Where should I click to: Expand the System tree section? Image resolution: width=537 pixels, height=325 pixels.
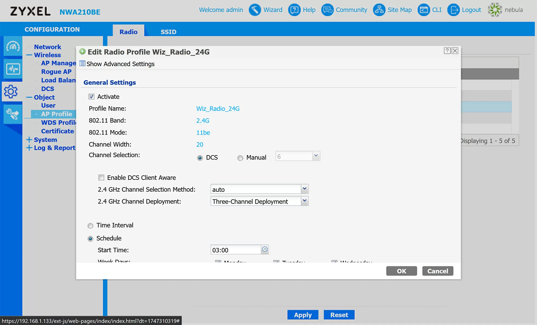tap(29, 139)
